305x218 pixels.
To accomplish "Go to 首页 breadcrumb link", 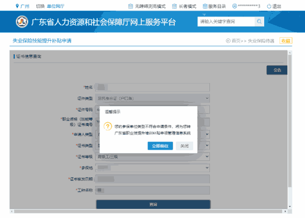I will (x=236, y=41).
